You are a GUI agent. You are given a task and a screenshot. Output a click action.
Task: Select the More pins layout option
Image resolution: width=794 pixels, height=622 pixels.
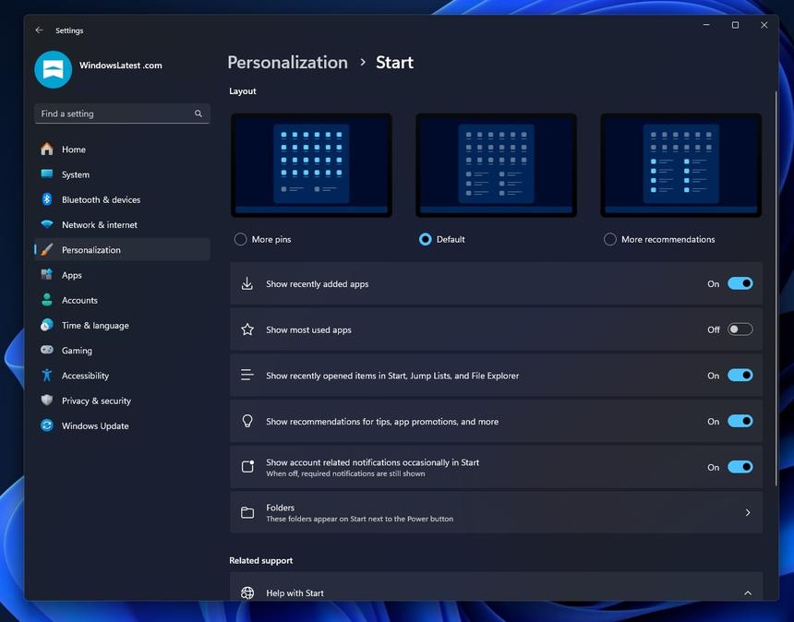tap(241, 239)
